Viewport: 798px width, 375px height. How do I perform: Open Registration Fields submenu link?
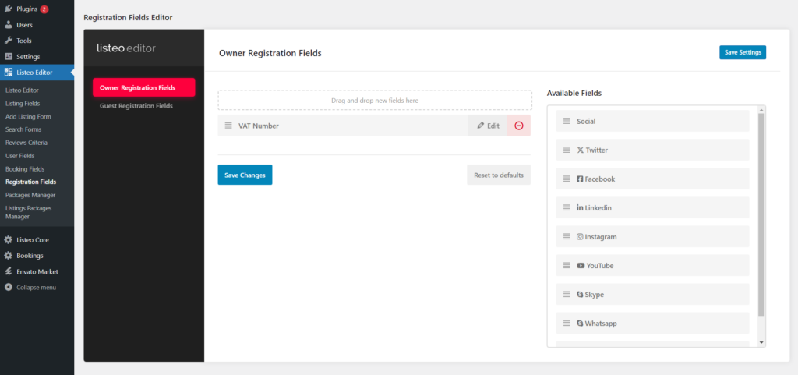tap(30, 182)
